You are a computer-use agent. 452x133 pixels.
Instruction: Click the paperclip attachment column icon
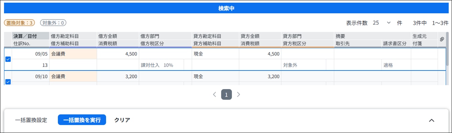tap(442, 39)
